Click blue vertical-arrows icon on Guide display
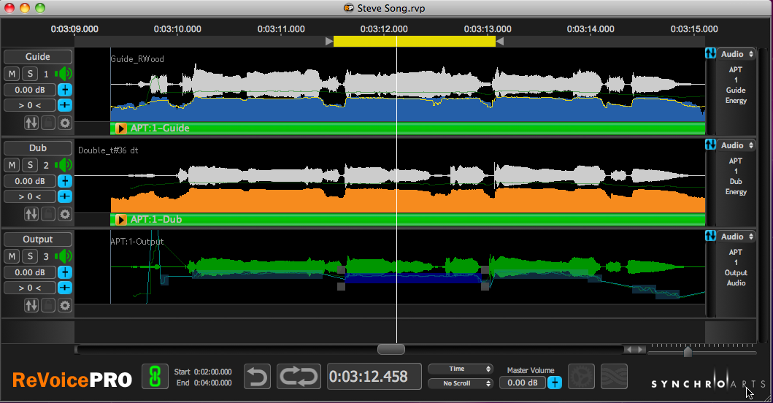Viewport: 773px width, 403px height. [x=710, y=54]
